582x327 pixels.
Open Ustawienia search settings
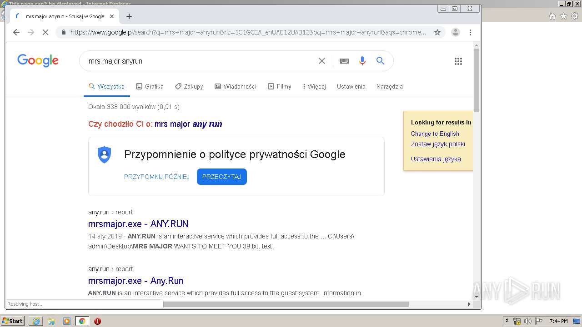[x=351, y=86]
